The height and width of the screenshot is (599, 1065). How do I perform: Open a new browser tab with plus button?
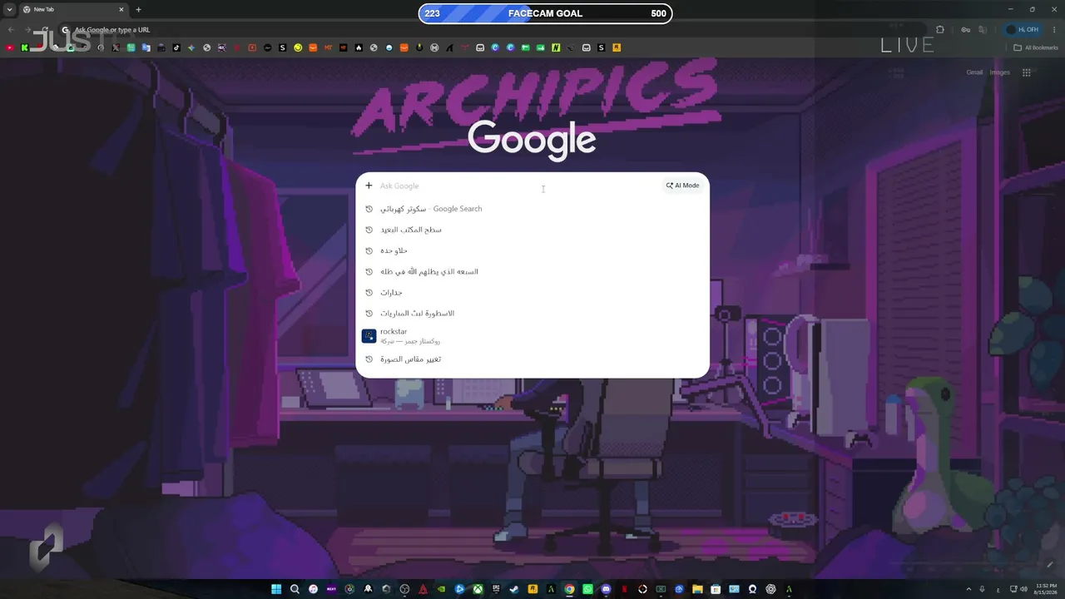[x=138, y=10]
